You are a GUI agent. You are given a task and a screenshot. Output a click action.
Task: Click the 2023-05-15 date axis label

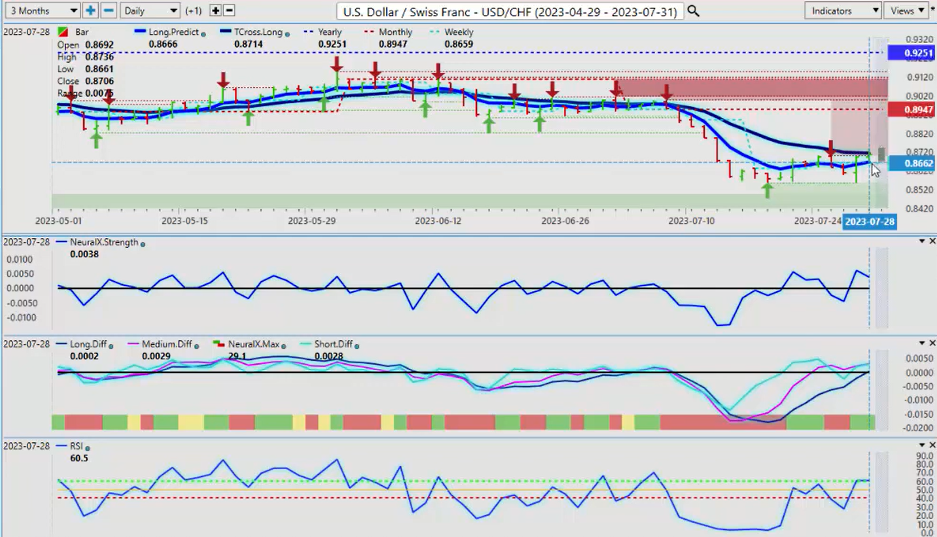coord(185,221)
